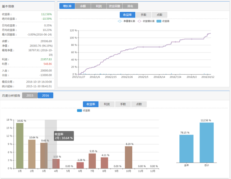Image resolution: width=231 pixels, height=179 pixels.
Task: Show 手数 in the growth chart
Action: tap(144, 15)
